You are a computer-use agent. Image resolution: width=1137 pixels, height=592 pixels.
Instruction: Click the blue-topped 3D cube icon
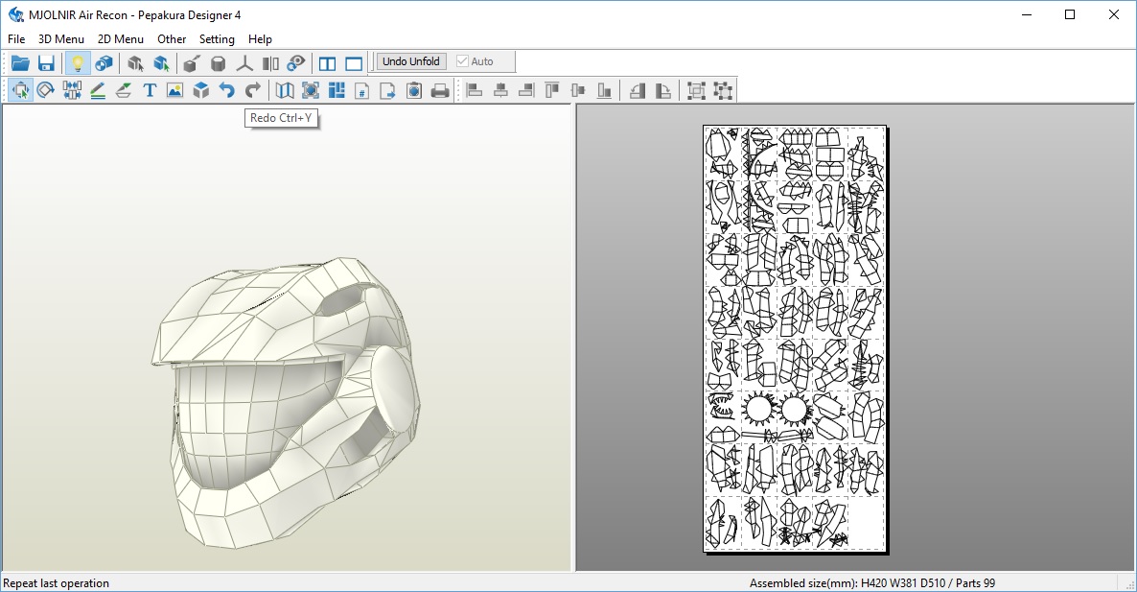(x=201, y=90)
